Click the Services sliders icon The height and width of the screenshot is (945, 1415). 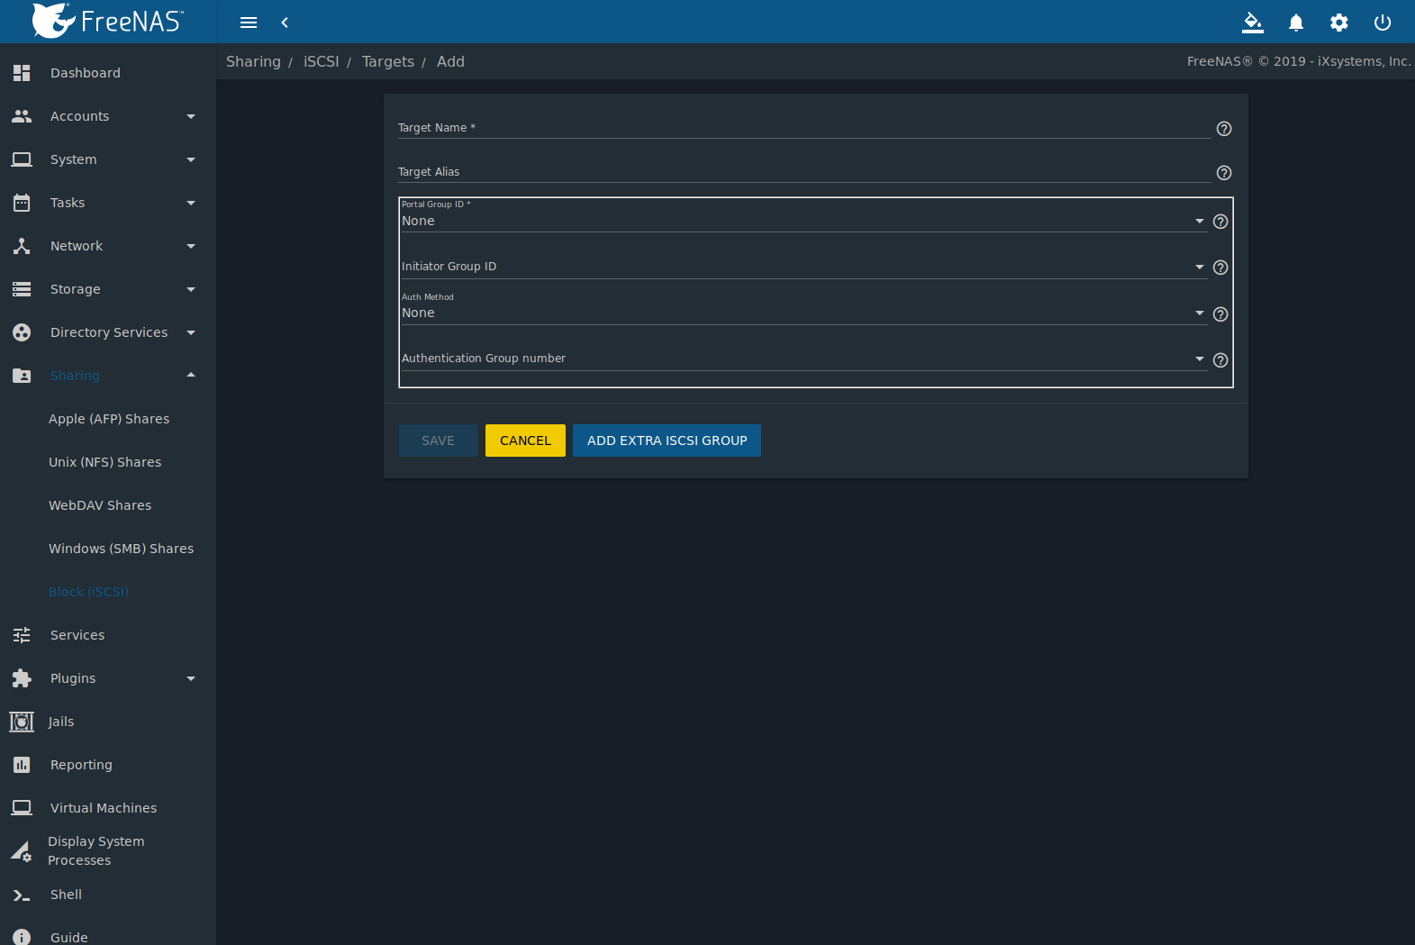(x=22, y=635)
